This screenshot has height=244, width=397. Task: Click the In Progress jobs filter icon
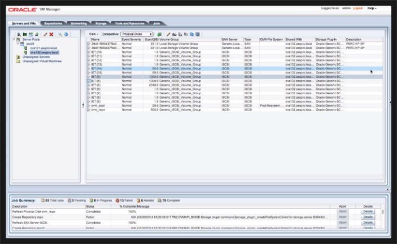[x=91, y=201]
